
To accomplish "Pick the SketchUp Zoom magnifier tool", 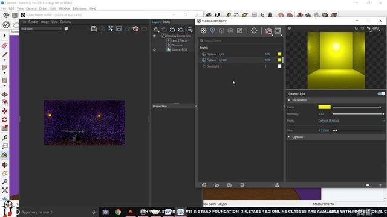I will coord(4,182).
